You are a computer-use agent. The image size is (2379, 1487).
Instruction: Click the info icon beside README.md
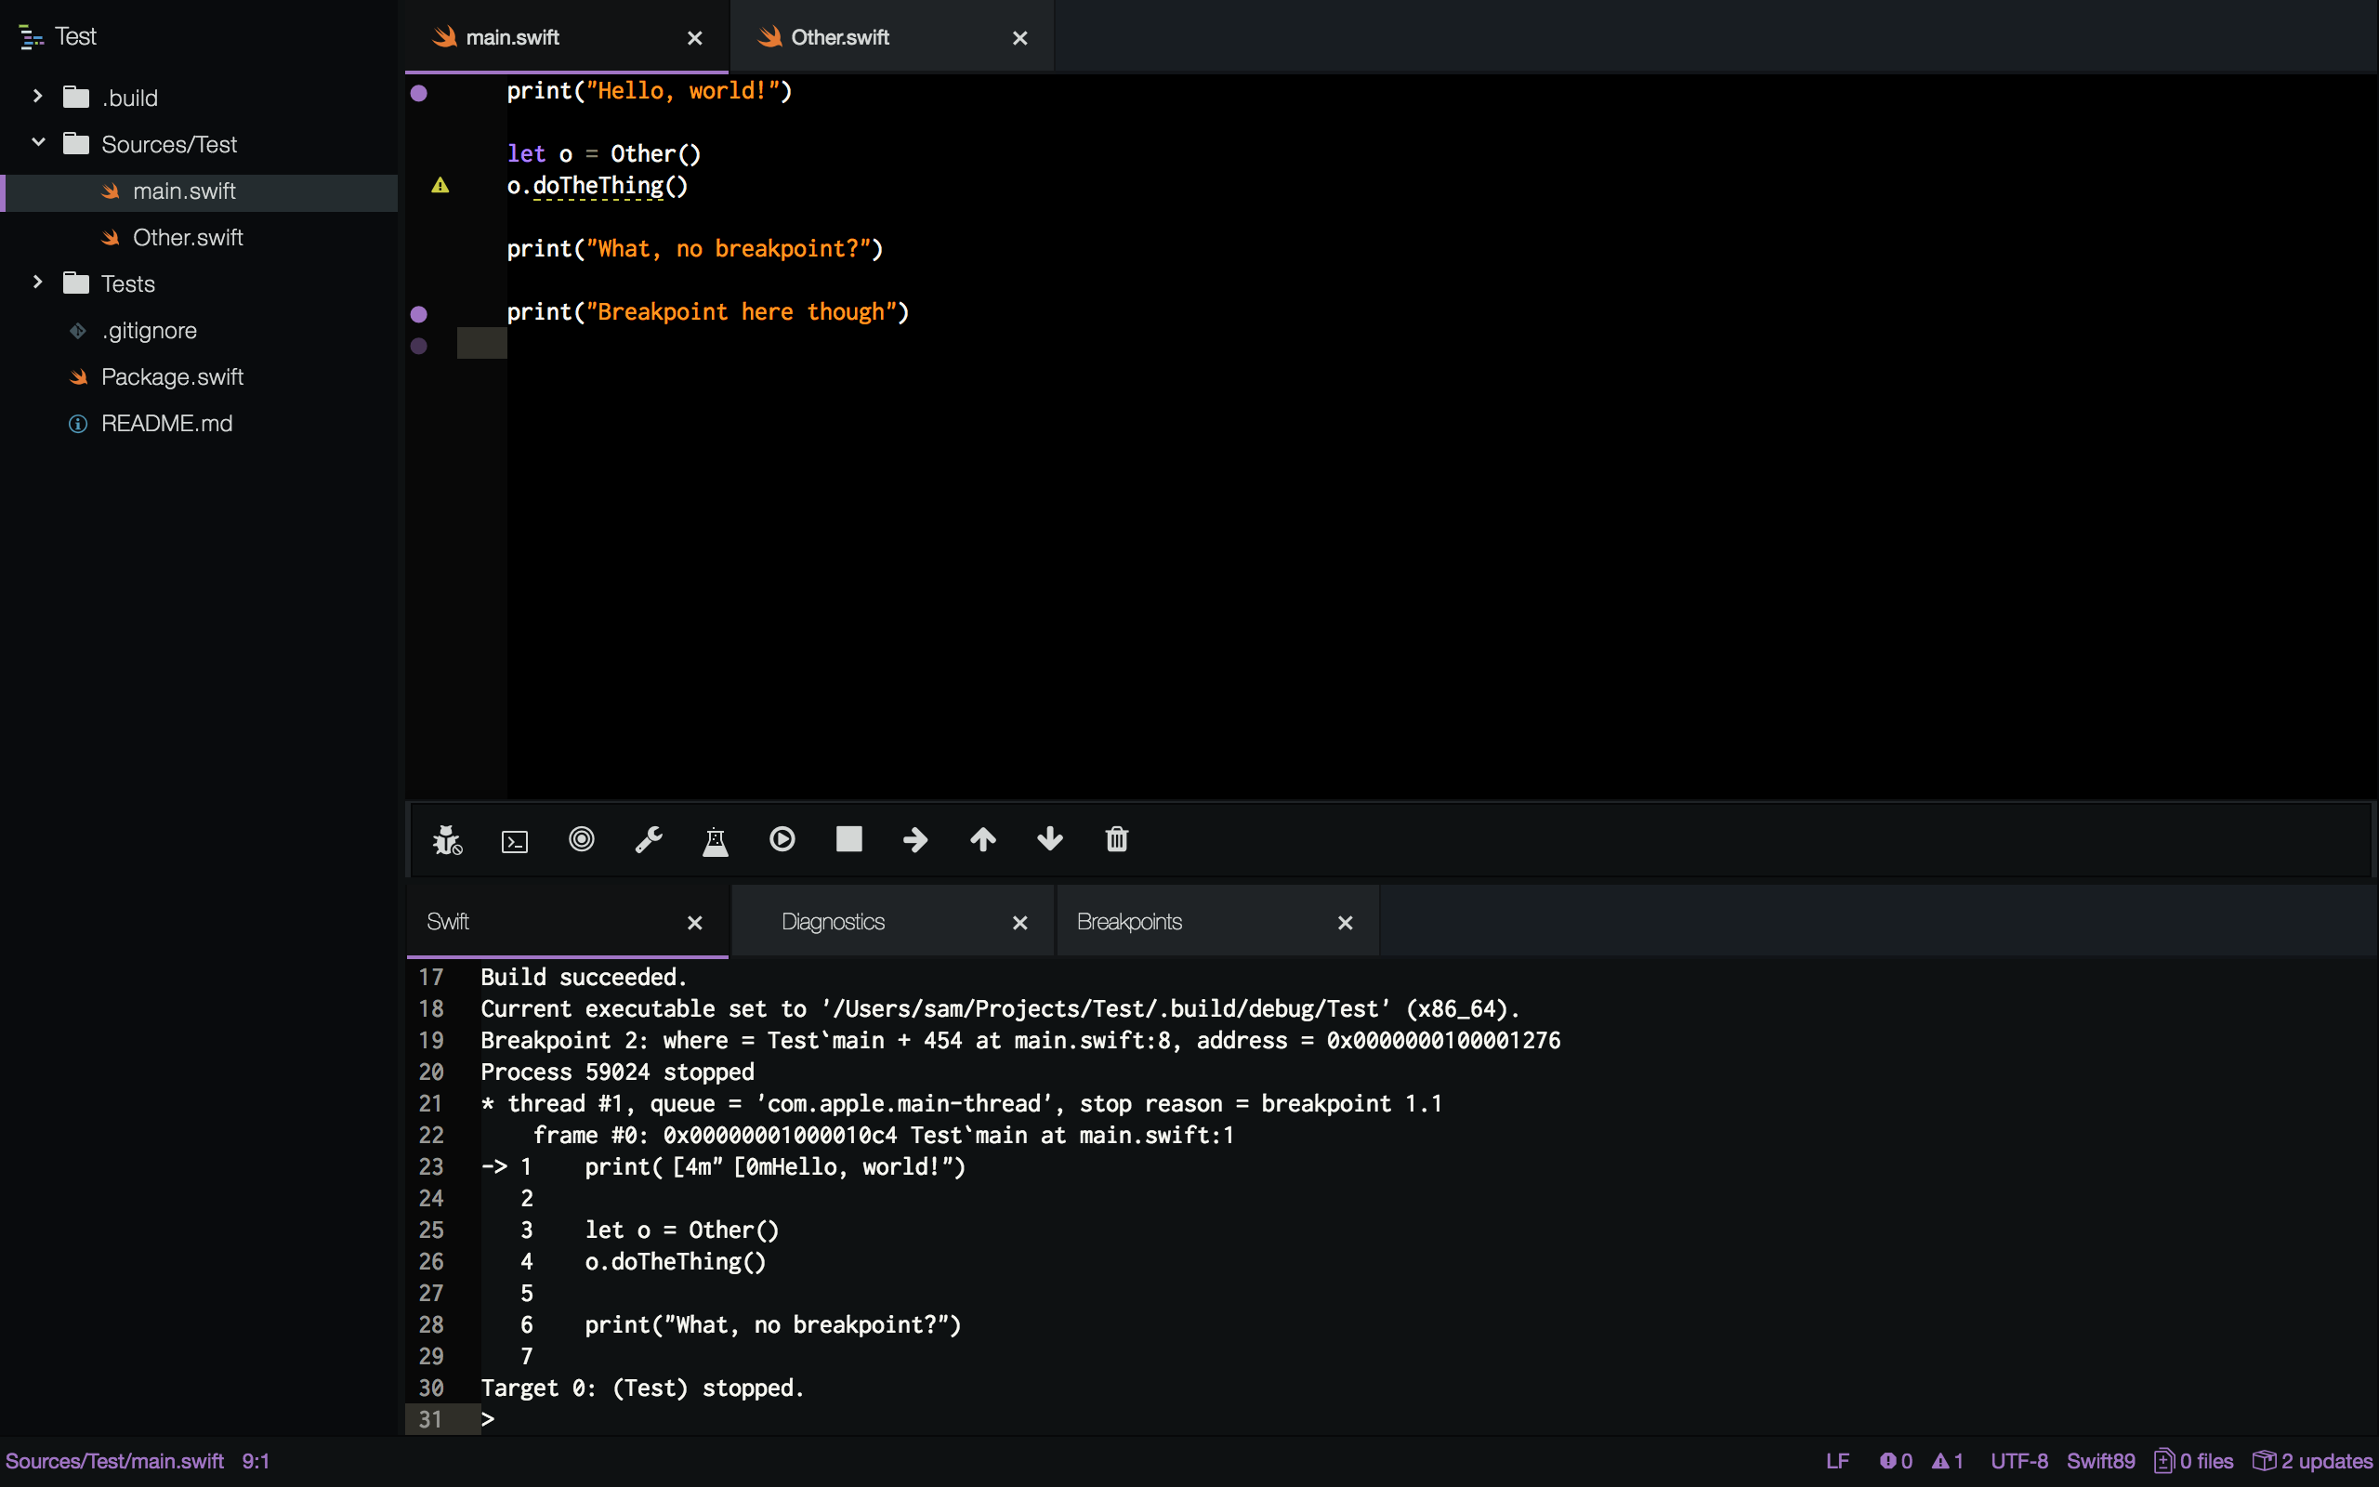(x=78, y=424)
